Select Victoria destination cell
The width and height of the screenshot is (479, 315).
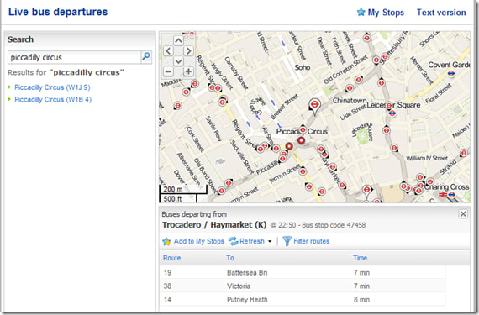pos(239,286)
